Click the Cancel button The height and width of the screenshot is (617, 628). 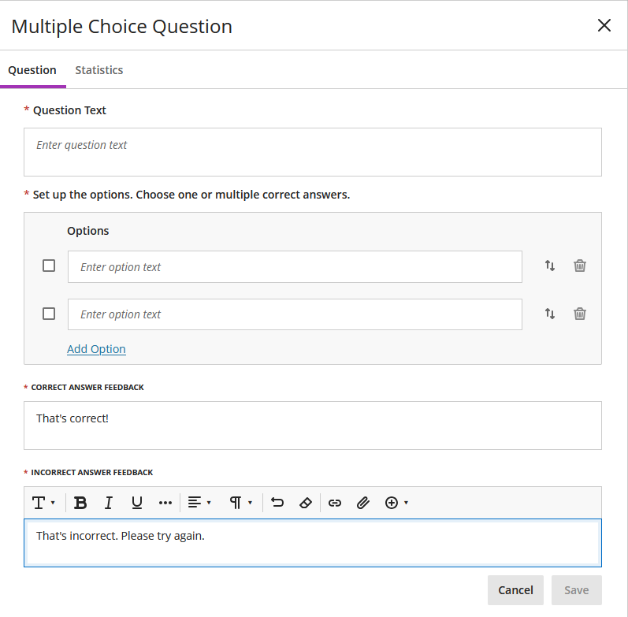515,590
